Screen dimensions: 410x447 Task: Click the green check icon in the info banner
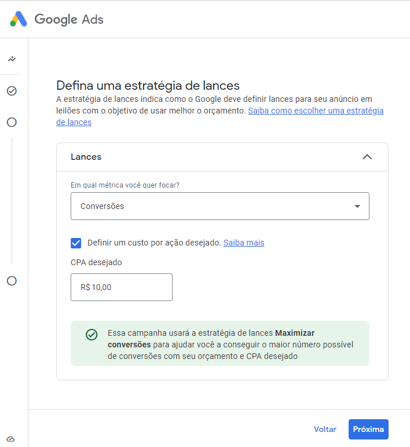point(91,335)
